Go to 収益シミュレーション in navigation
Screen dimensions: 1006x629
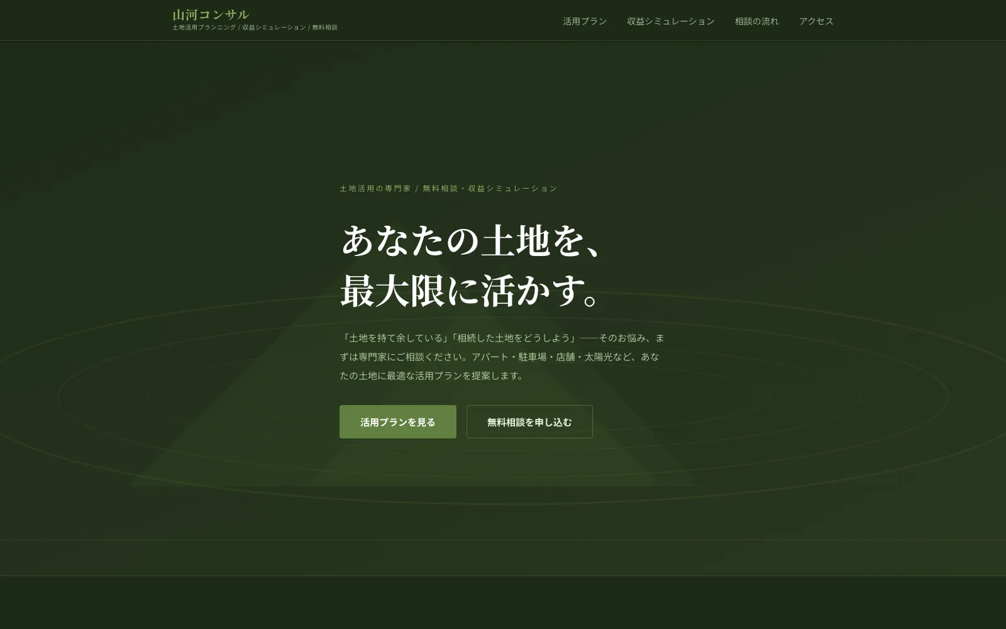[670, 21]
